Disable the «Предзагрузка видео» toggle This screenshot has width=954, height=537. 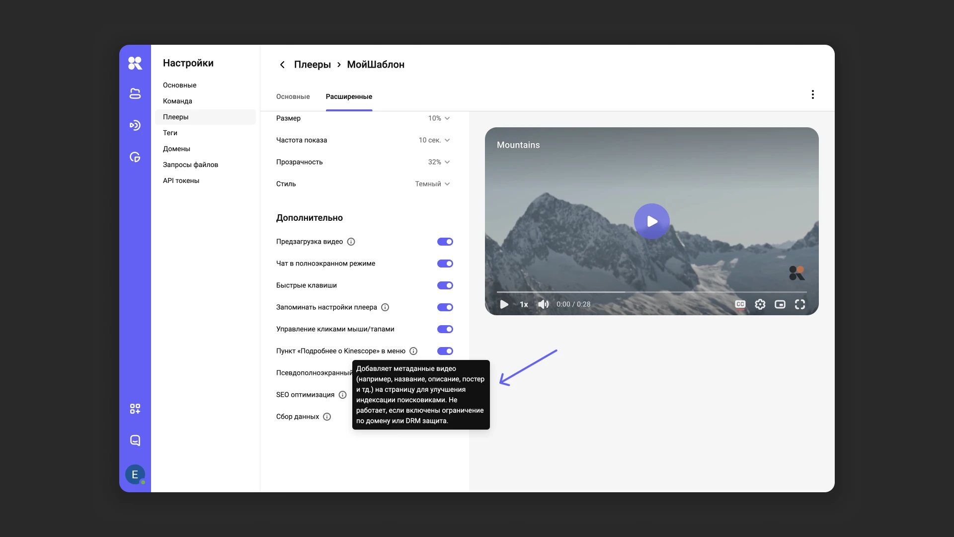click(445, 242)
